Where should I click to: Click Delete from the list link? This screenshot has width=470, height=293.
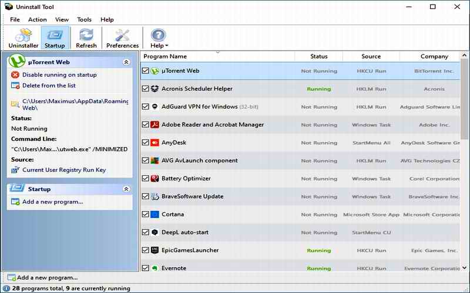[x=49, y=86]
